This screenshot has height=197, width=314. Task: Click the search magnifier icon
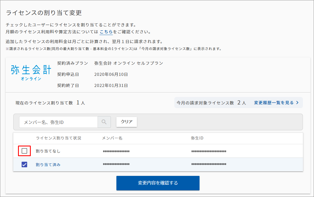coord(104,122)
